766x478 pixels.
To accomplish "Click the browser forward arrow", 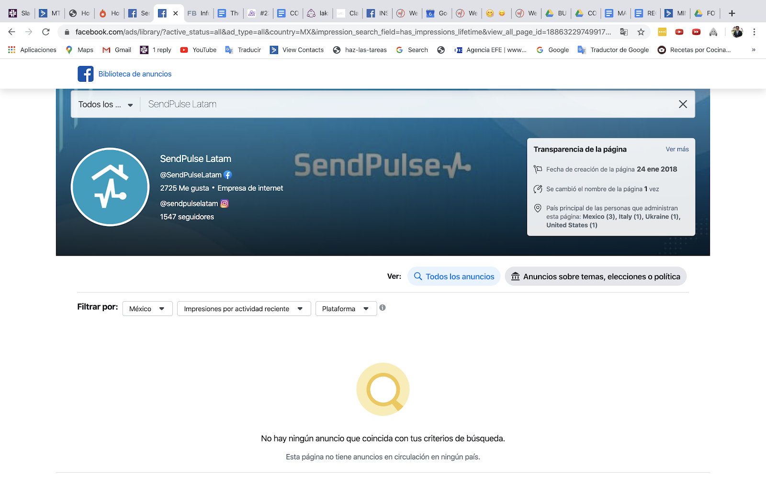I will pyautogui.click(x=29, y=32).
